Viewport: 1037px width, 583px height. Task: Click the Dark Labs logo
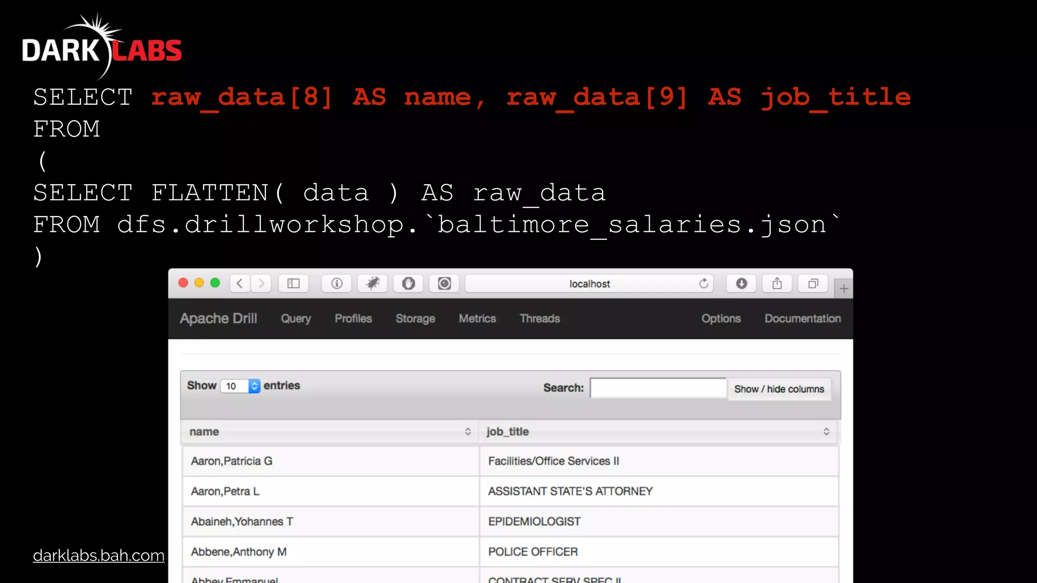(x=102, y=47)
